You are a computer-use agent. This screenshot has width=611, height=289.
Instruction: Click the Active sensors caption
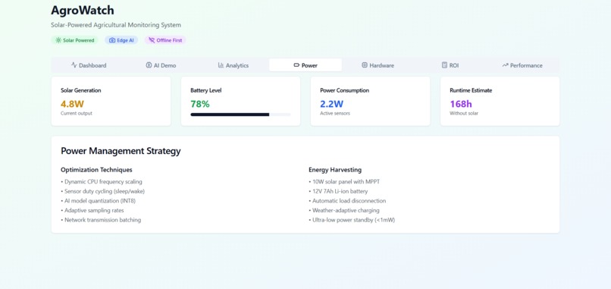(335, 113)
